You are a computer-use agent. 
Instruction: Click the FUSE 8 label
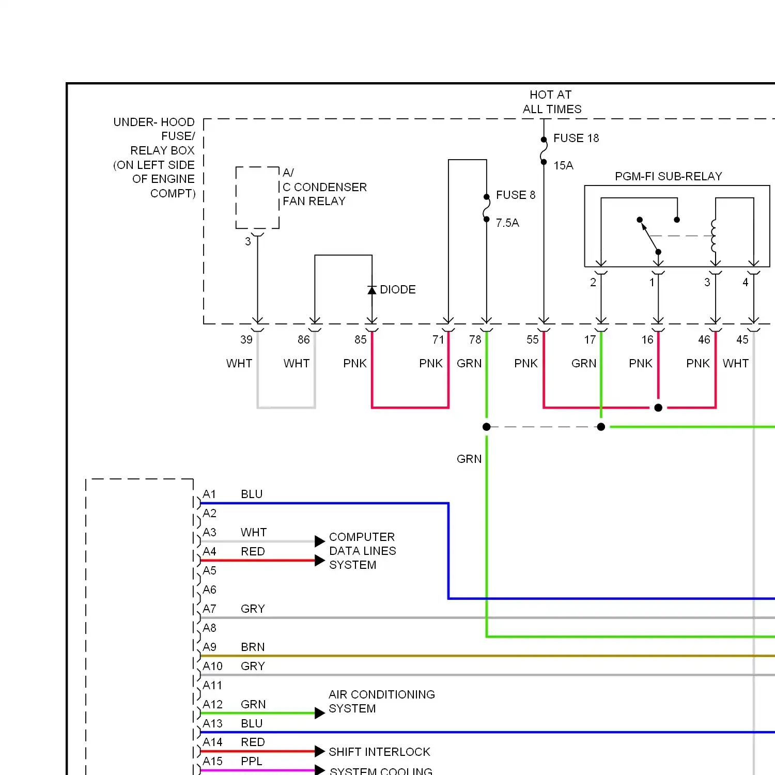(x=516, y=195)
